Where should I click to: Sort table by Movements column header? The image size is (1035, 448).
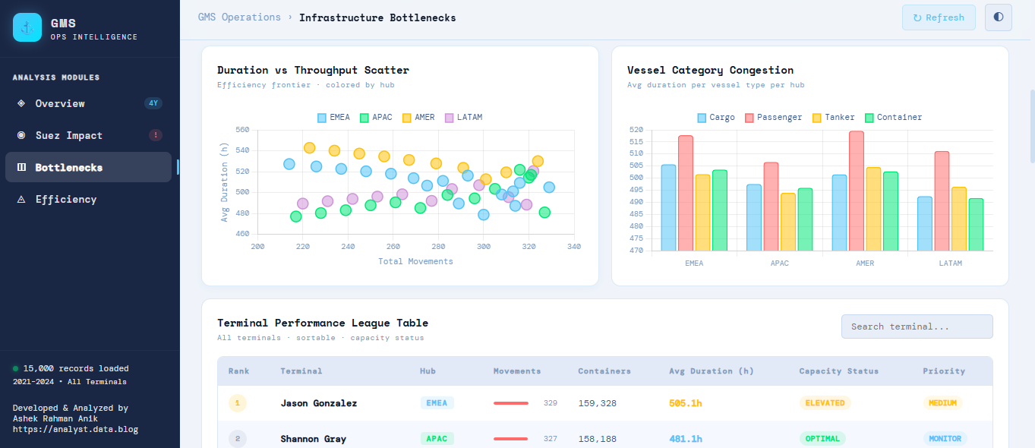click(516, 371)
